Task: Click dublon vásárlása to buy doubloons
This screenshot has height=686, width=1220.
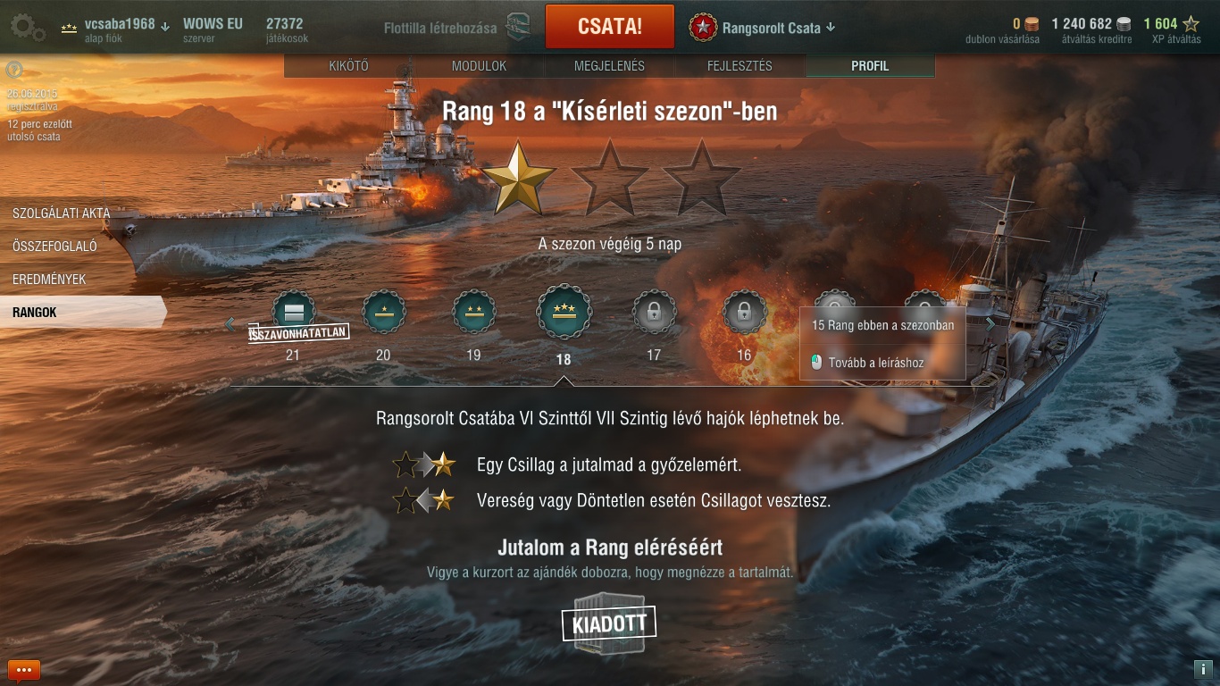Action: click(x=1002, y=39)
